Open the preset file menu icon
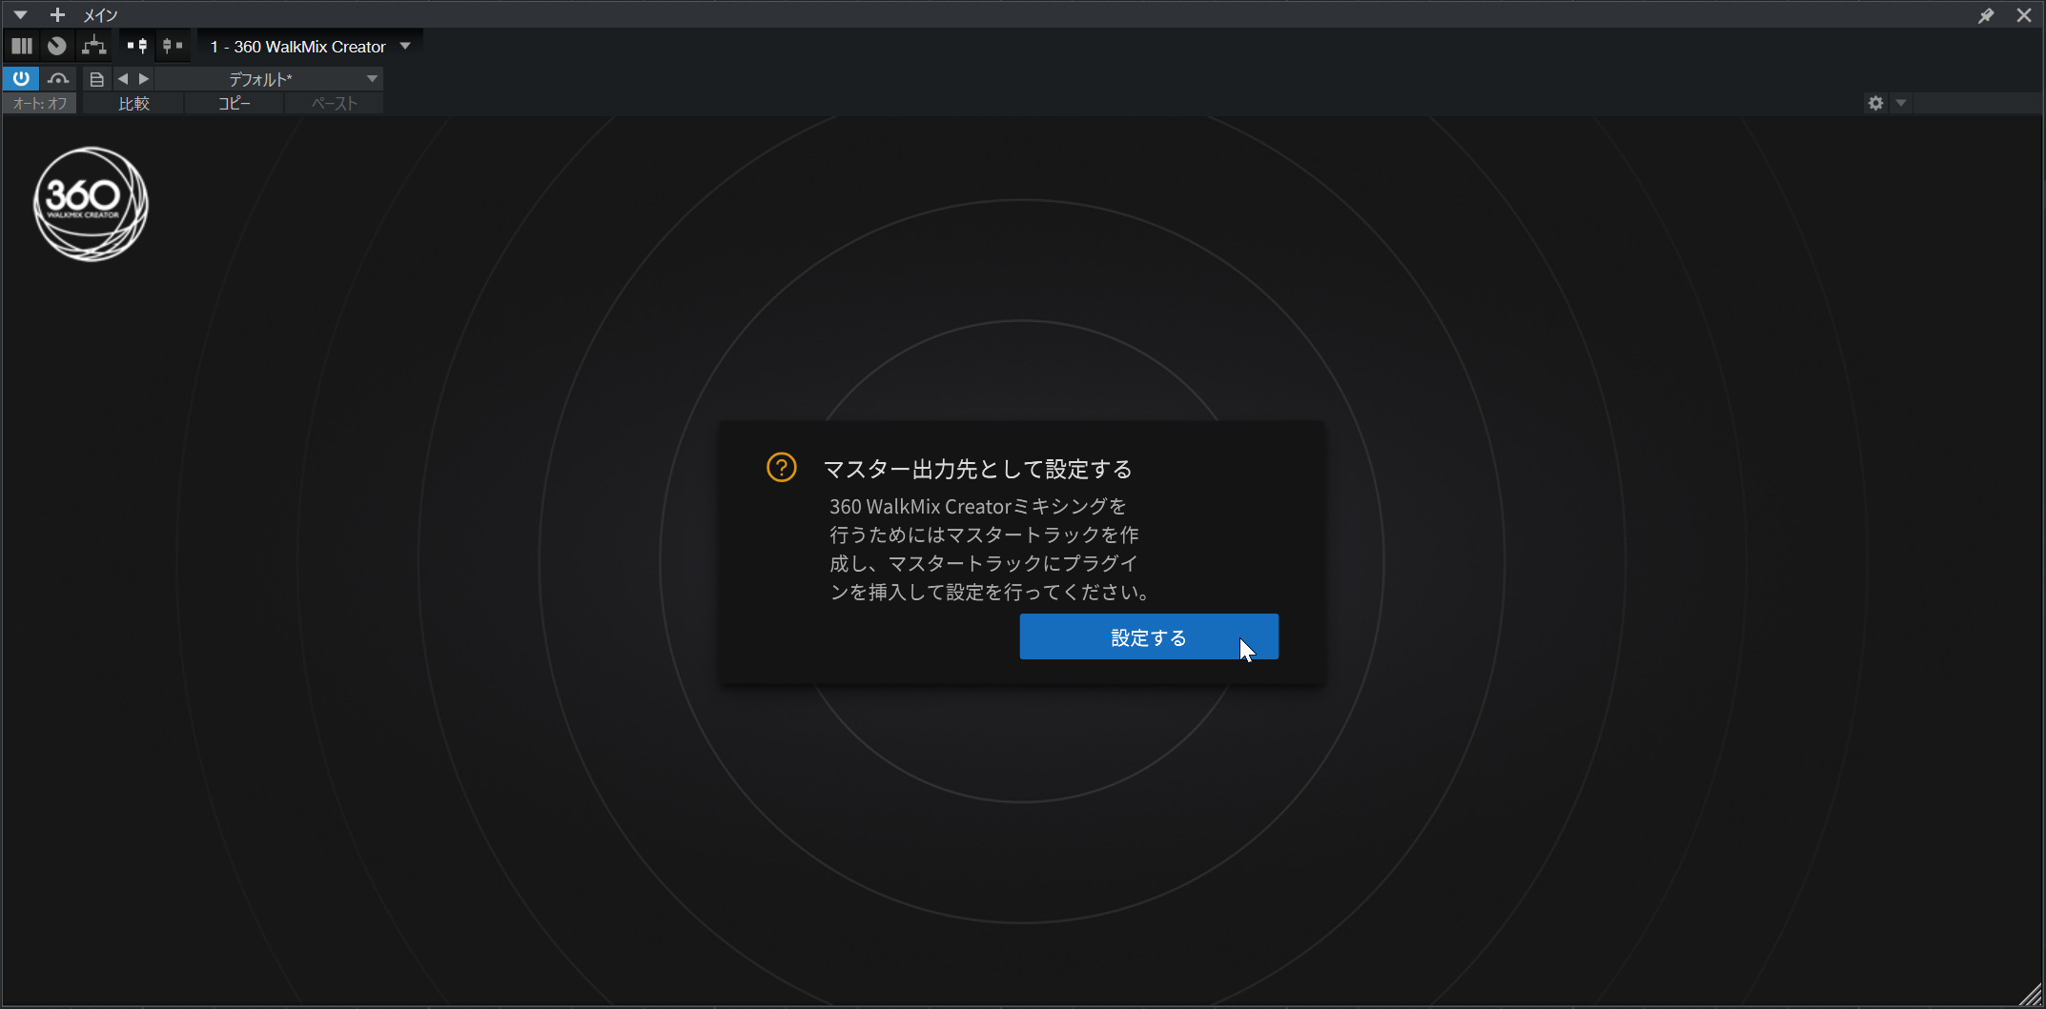Screen dimensions: 2046x1009 (96, 79)
